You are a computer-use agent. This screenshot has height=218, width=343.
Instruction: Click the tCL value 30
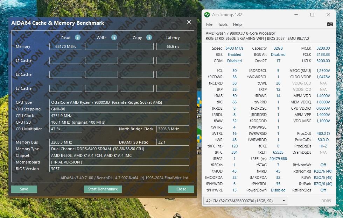coord(234,71)
